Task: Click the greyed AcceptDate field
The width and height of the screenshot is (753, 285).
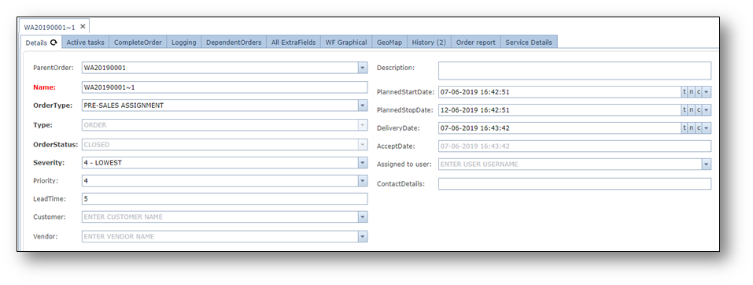Action: click(574, 146)
